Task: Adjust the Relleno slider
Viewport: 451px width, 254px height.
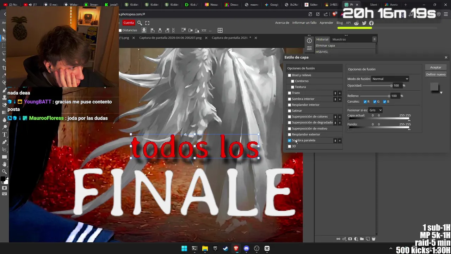Action: (375, 96)
